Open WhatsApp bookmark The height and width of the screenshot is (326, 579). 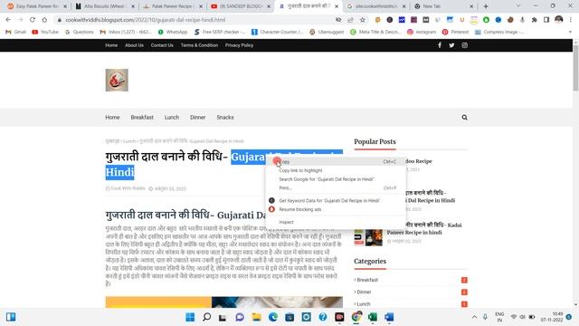tap(173, 32)
